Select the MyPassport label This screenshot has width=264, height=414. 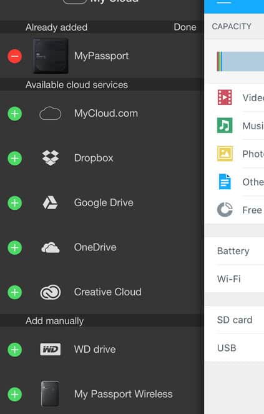point(101,56)
